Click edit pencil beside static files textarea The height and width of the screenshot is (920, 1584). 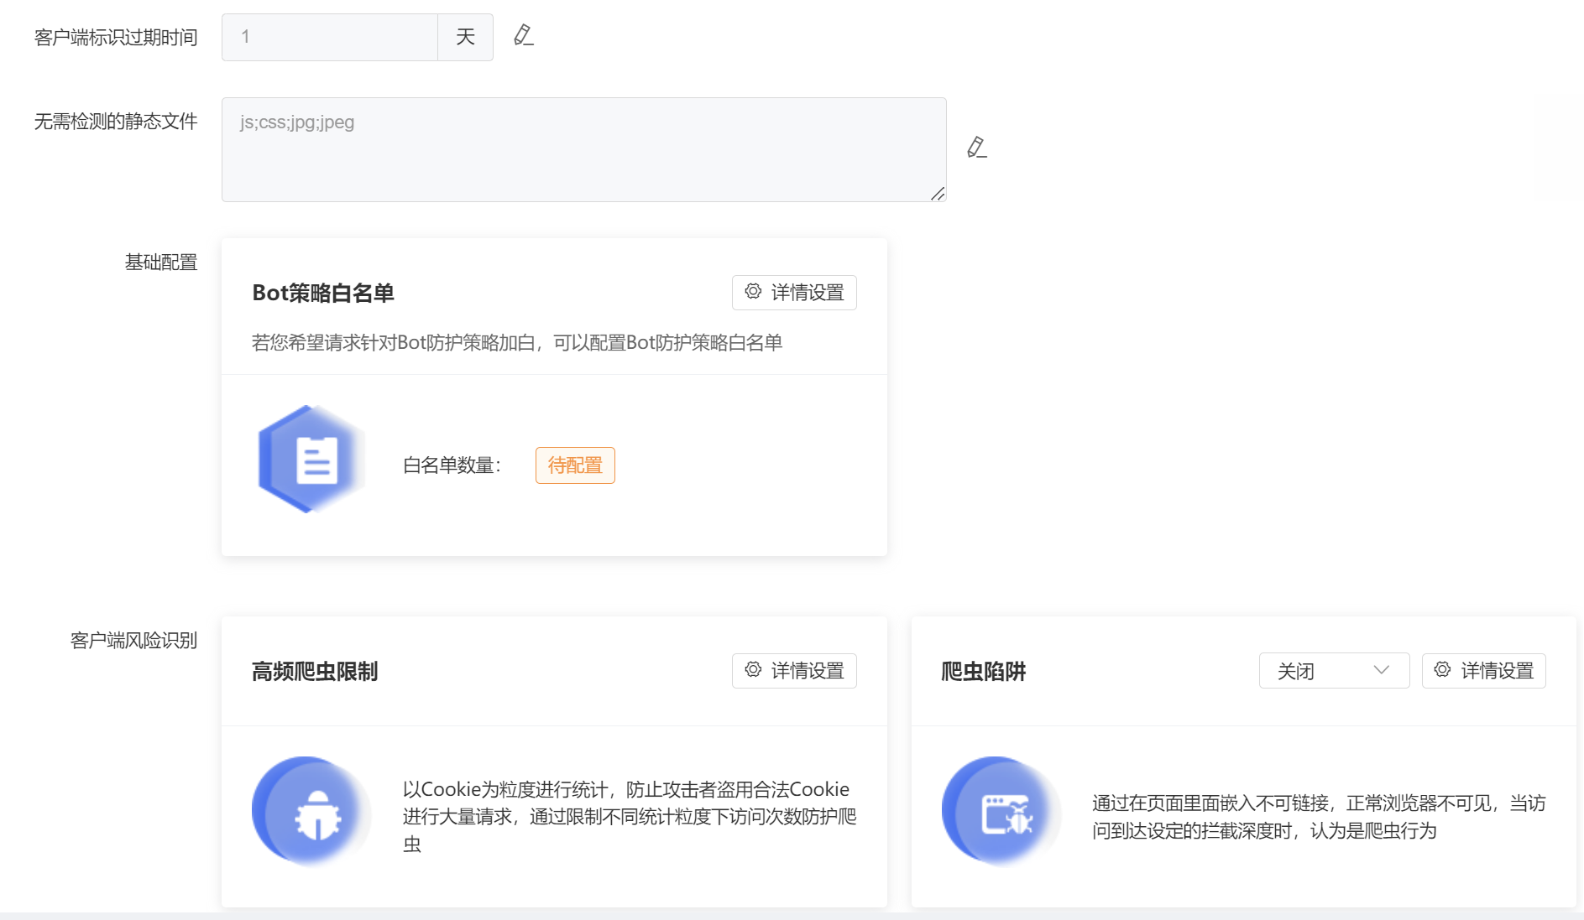pos(976,148)
